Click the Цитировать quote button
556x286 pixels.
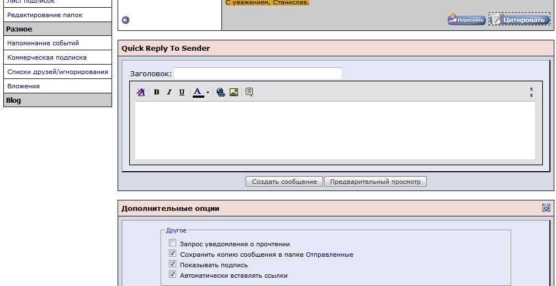520,19
